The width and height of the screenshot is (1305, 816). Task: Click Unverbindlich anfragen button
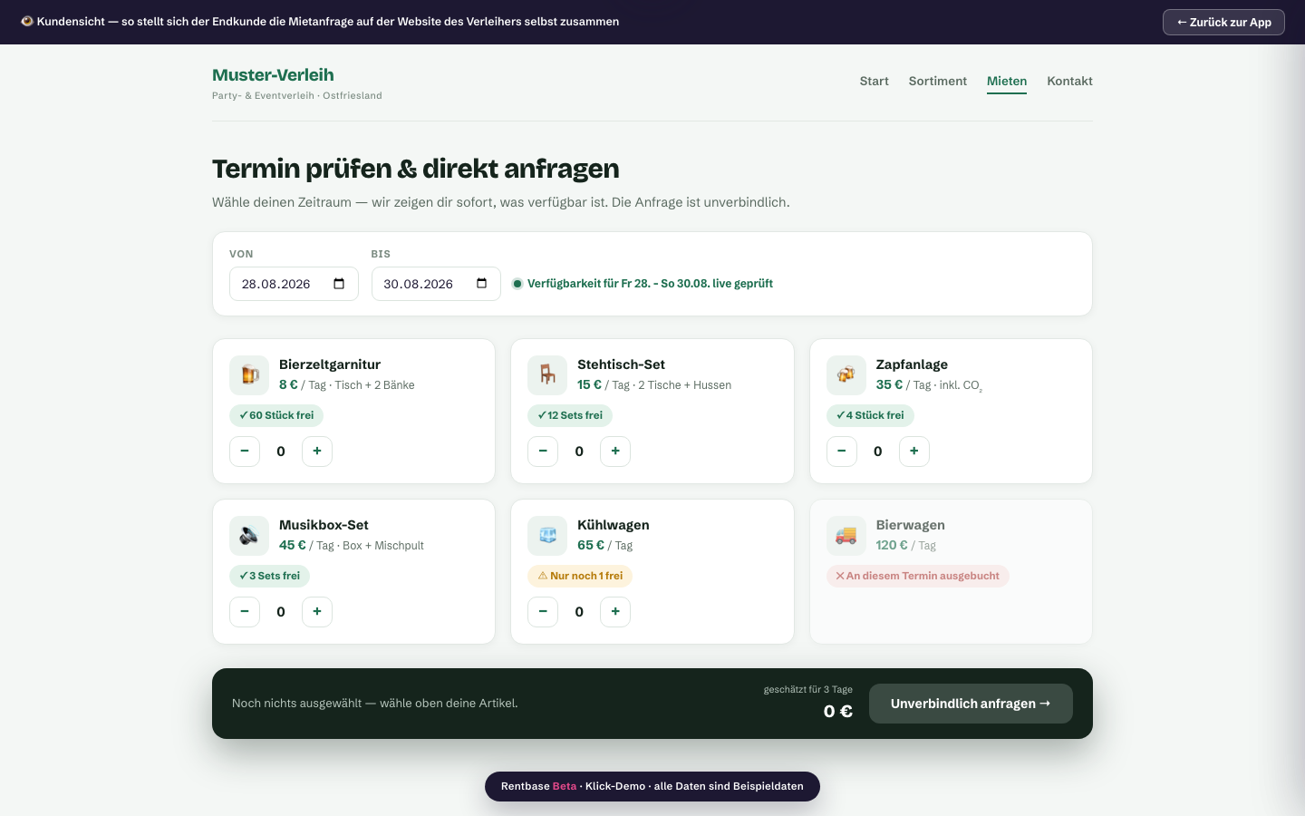click(x=971, y=704)
